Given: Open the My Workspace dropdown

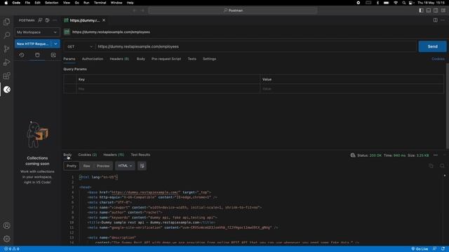Looking at the screenshot, I should [37, 32].
